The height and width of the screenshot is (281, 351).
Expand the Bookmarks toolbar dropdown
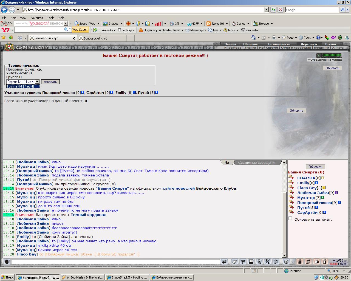[x=114, y=30]
